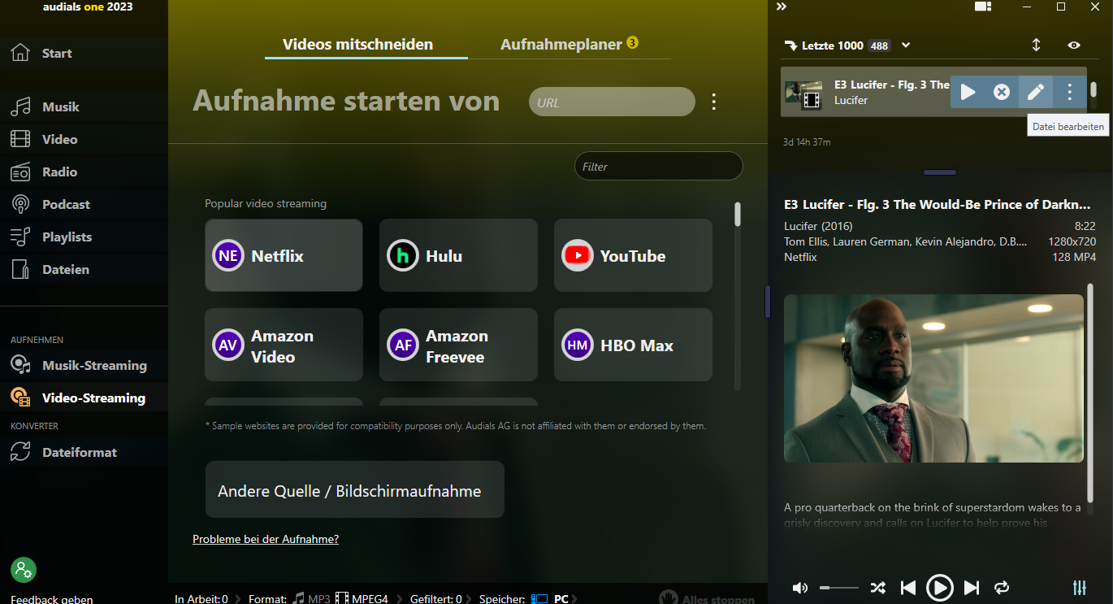Click the yellow Aufnahmeplaner badge showing 3
Viewport: 1113px width, 604px height.
pos(633,42)
